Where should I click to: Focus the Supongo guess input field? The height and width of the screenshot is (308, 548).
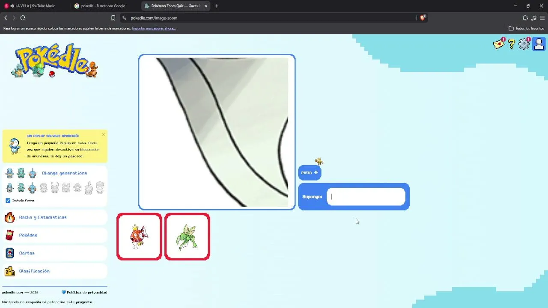(x=366, y=197)
